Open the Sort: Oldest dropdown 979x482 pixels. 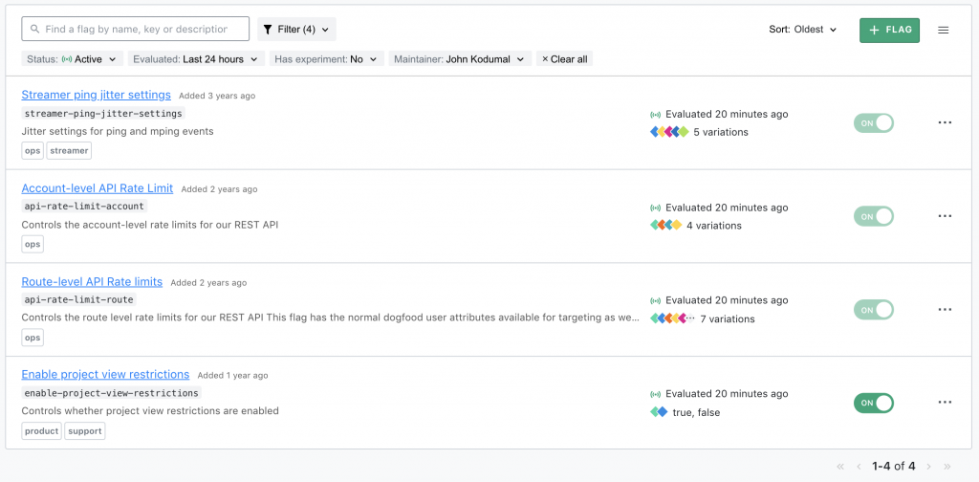803,30
